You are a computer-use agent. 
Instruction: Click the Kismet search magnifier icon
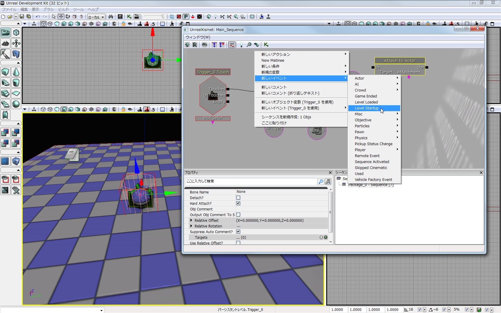[x=249, y=45]
